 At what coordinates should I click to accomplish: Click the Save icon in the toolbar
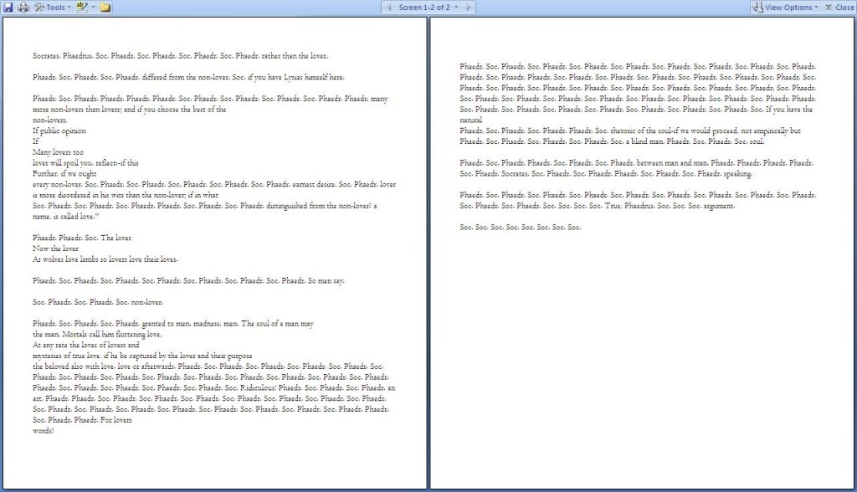tap(8, 8)
